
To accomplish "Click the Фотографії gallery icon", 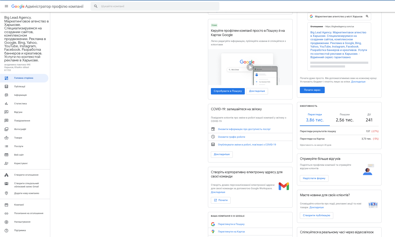I will (6, 129).
